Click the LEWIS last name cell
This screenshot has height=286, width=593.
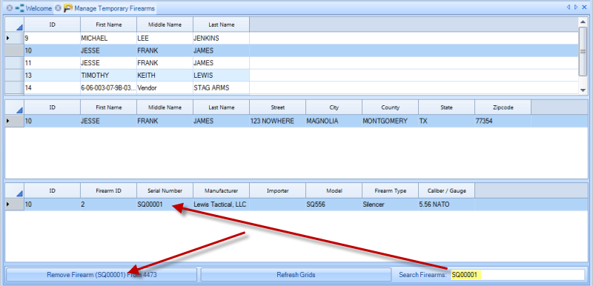pyautogui.click(x=221, y=75)
